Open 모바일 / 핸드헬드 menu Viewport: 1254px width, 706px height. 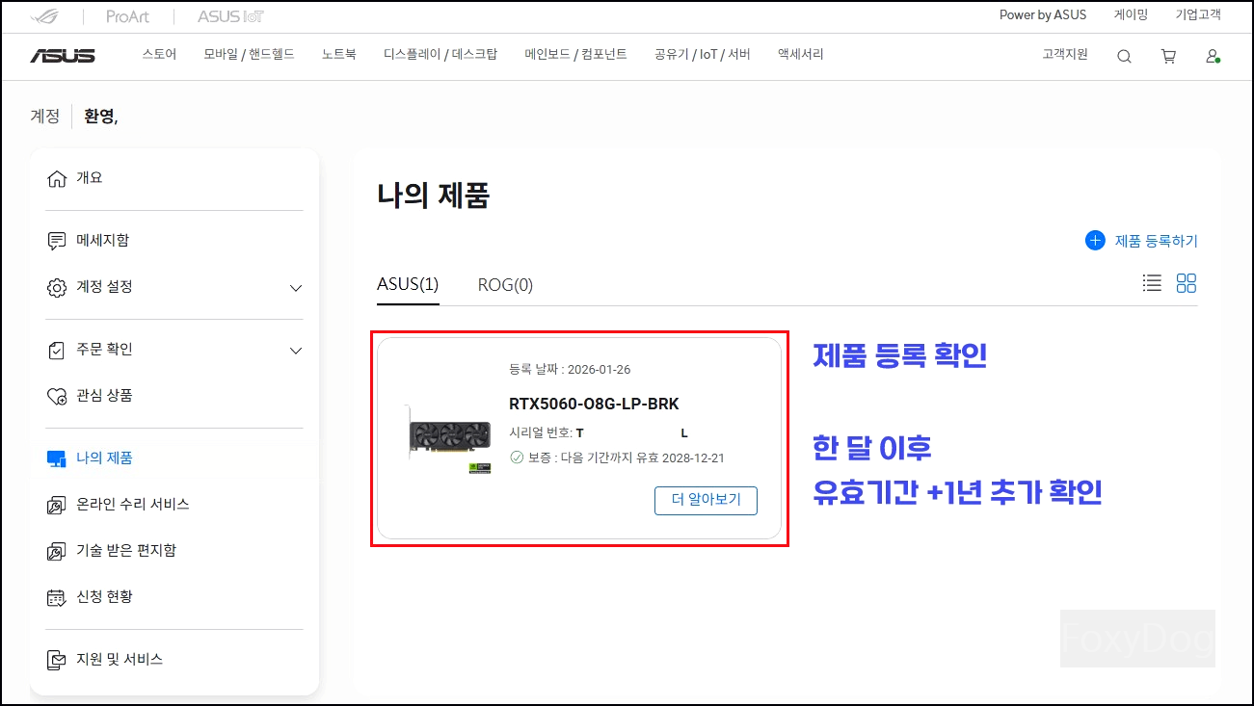click(249, 55)
